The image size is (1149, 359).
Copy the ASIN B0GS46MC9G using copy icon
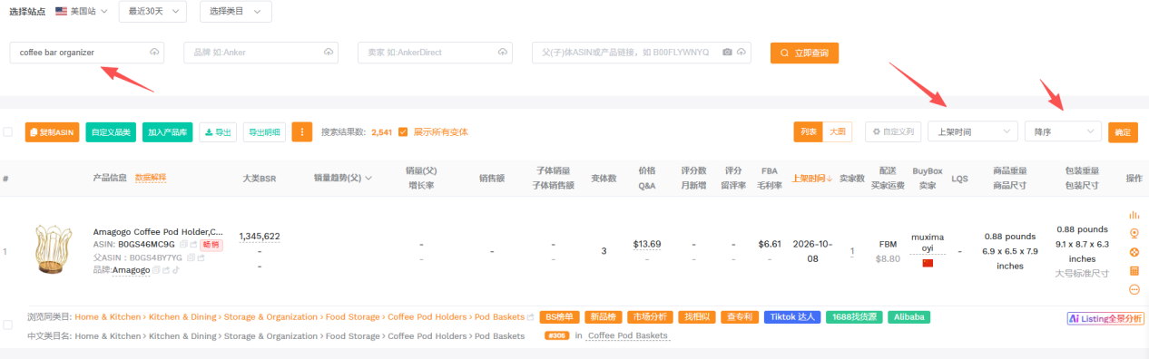(182, 245)
